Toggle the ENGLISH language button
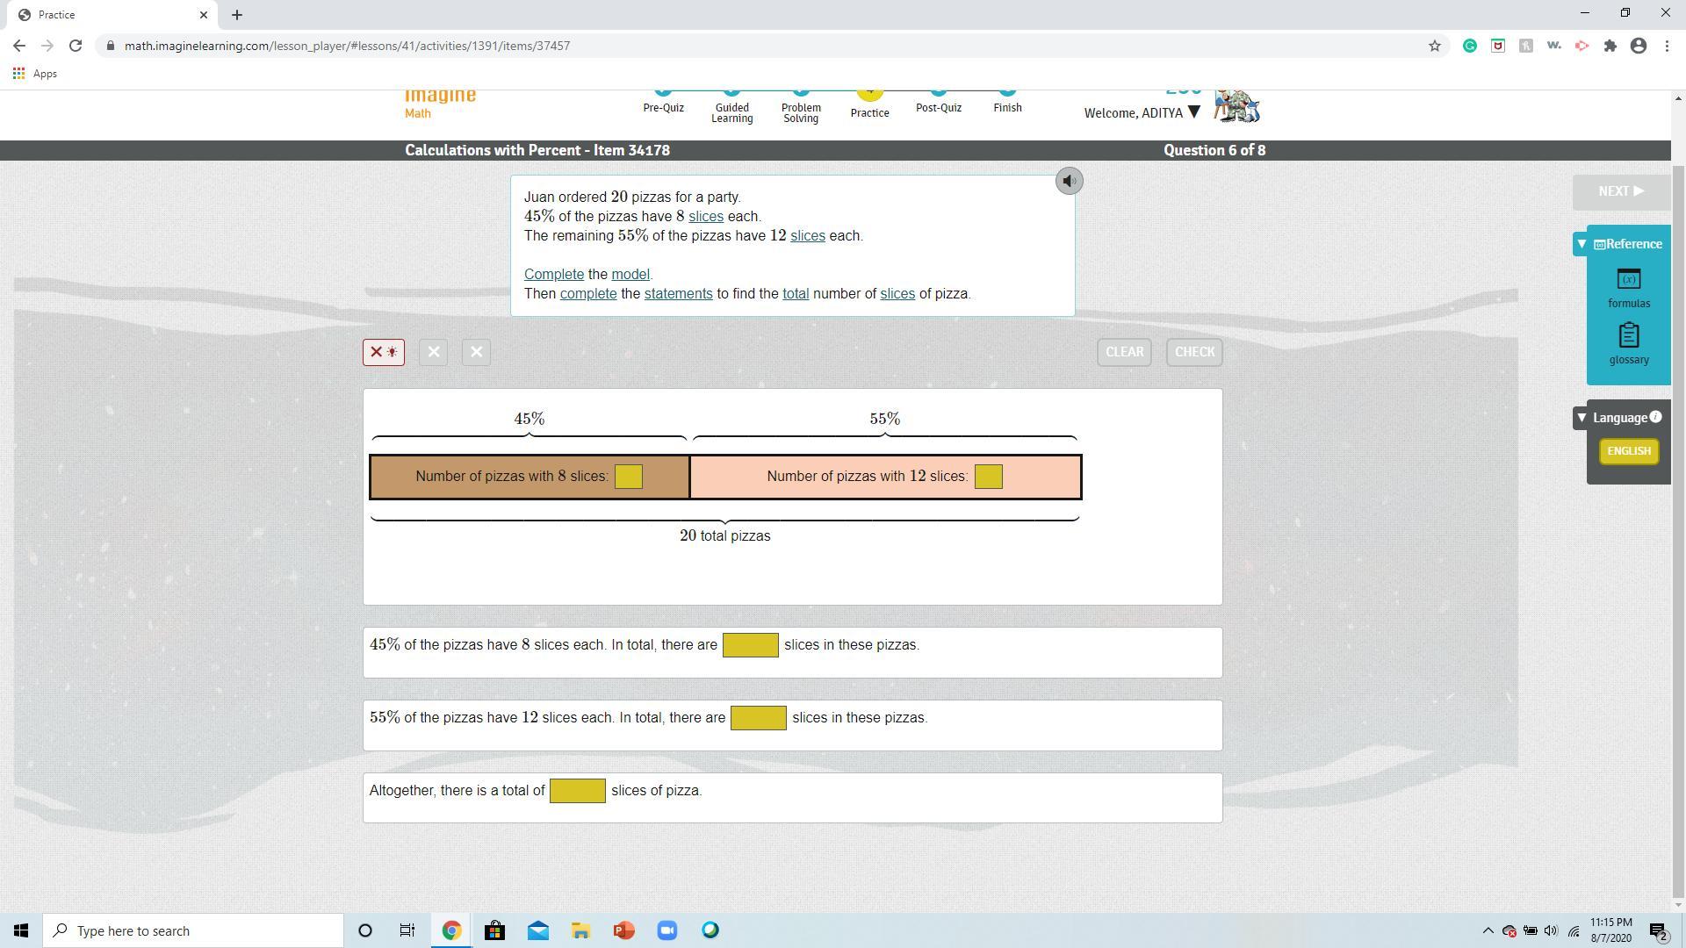This screenshot has height=948, width=1686. [x=1629, y=451]
